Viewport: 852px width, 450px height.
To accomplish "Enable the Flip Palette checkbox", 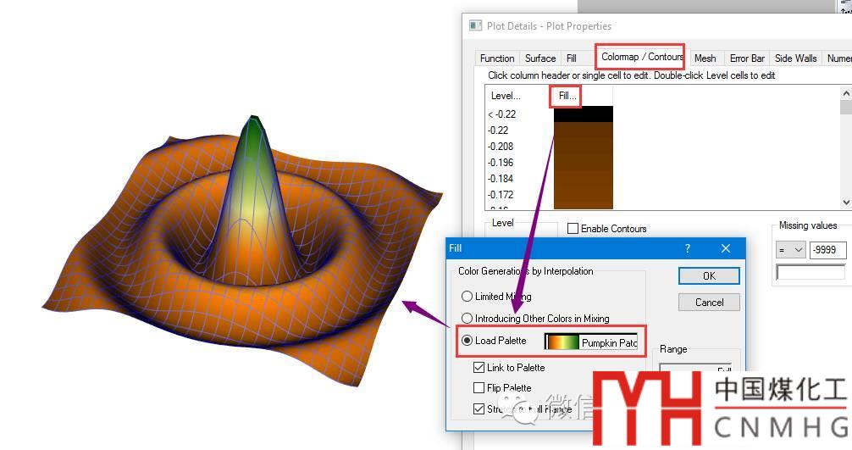I will point(479,387).
